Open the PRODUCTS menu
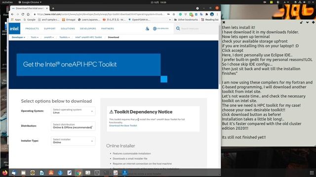316x177 pixels. [32, 29]
